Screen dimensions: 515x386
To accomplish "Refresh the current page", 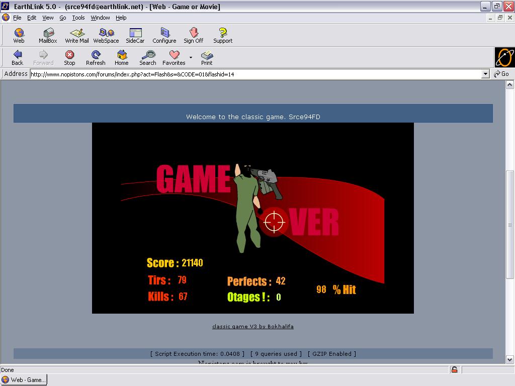I will pyautogui.click(x=96, y=57).
